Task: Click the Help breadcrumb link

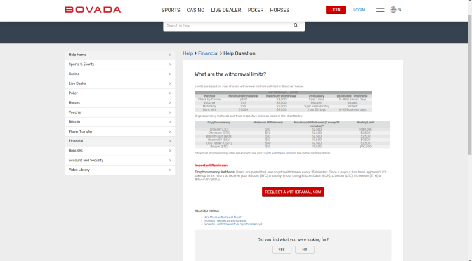Action: 188,53
